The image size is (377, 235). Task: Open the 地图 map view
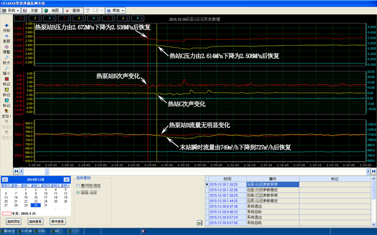click(x=52, y=10)
